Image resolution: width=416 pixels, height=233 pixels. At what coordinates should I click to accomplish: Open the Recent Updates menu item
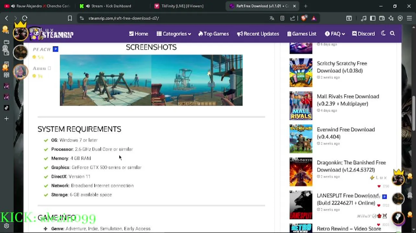[258, 34]
